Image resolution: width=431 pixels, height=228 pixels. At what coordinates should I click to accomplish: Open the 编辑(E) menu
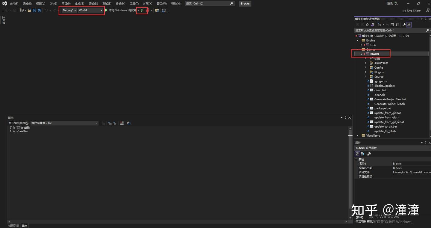(x=27, y=4)
